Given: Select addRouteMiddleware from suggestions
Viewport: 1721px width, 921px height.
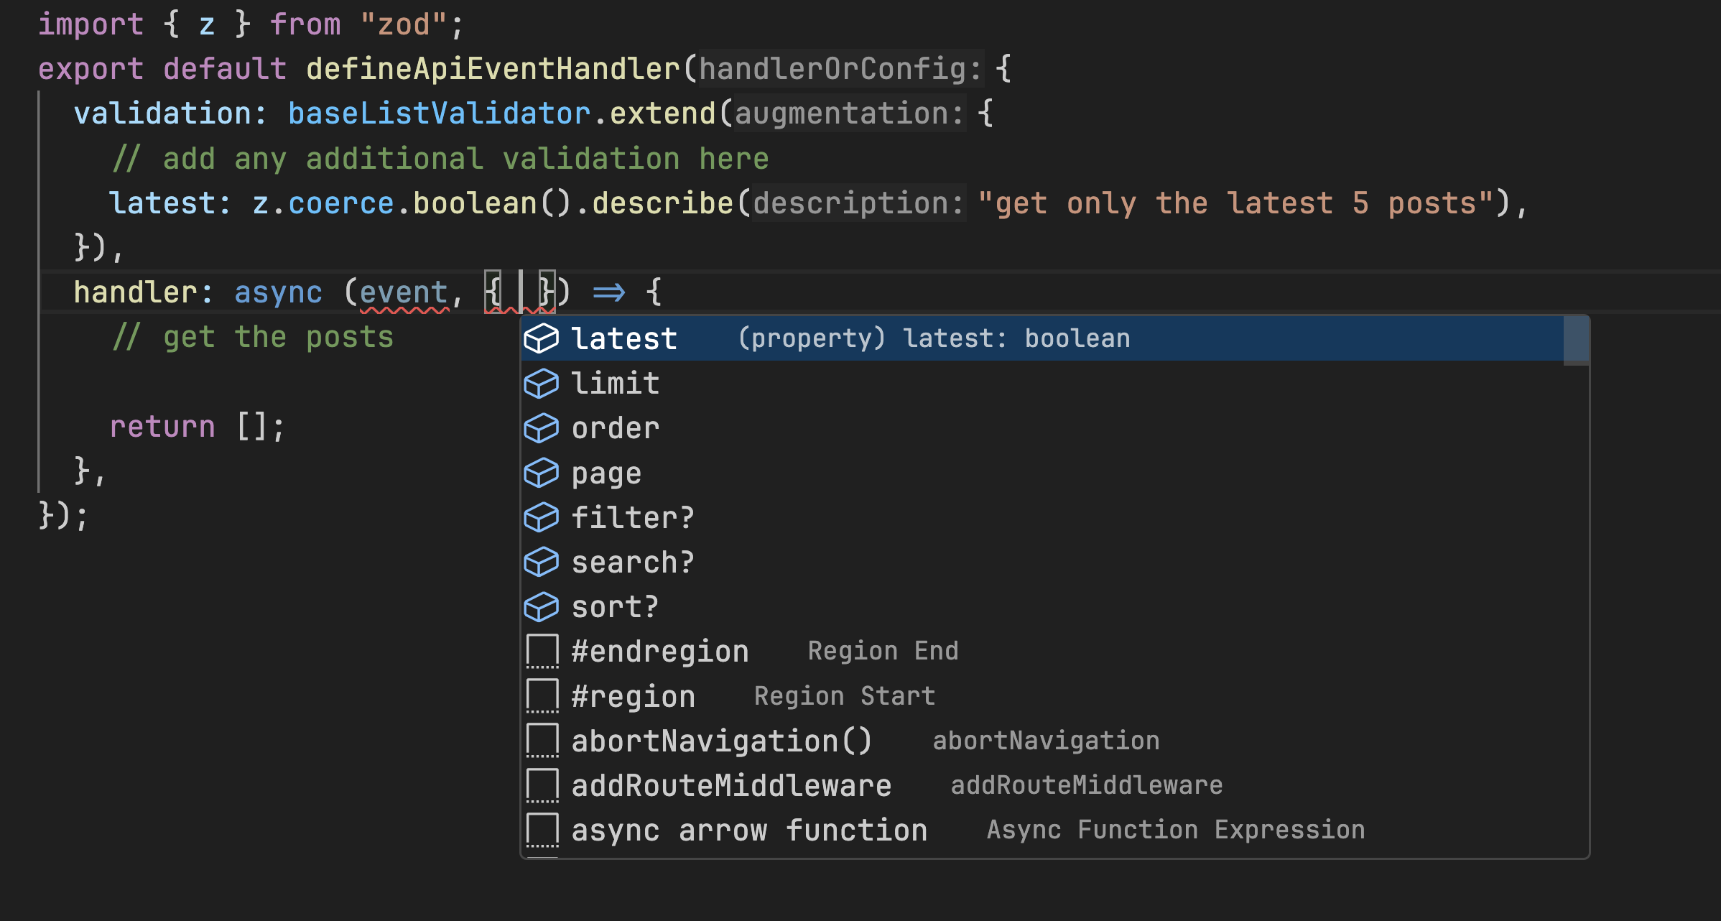Looking at the screenshot, I should coord(731,786).
